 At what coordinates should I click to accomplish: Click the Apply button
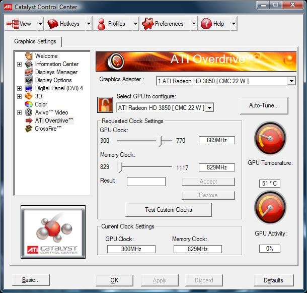160,280
